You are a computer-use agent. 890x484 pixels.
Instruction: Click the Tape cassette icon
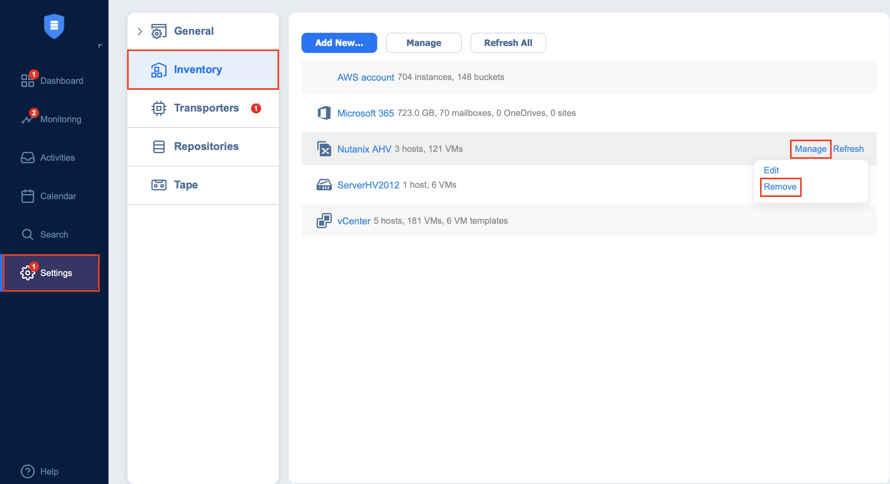click(x=159, y=185)
